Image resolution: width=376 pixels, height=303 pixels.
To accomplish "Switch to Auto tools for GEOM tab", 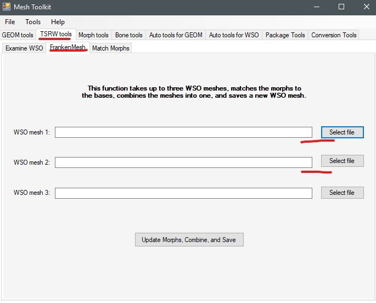I will pyautogui.click(x=176, y=35).
